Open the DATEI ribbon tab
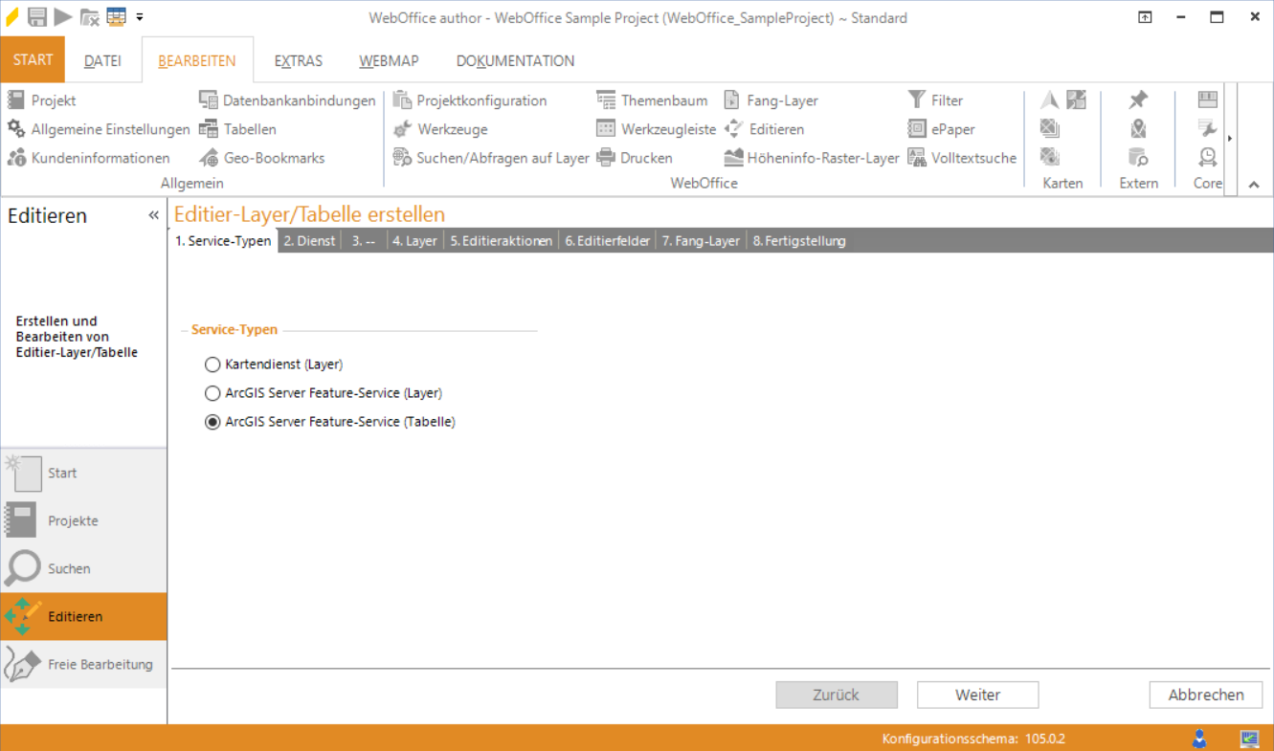Viewport: 1274px width, 751px height. pos(102,61)
